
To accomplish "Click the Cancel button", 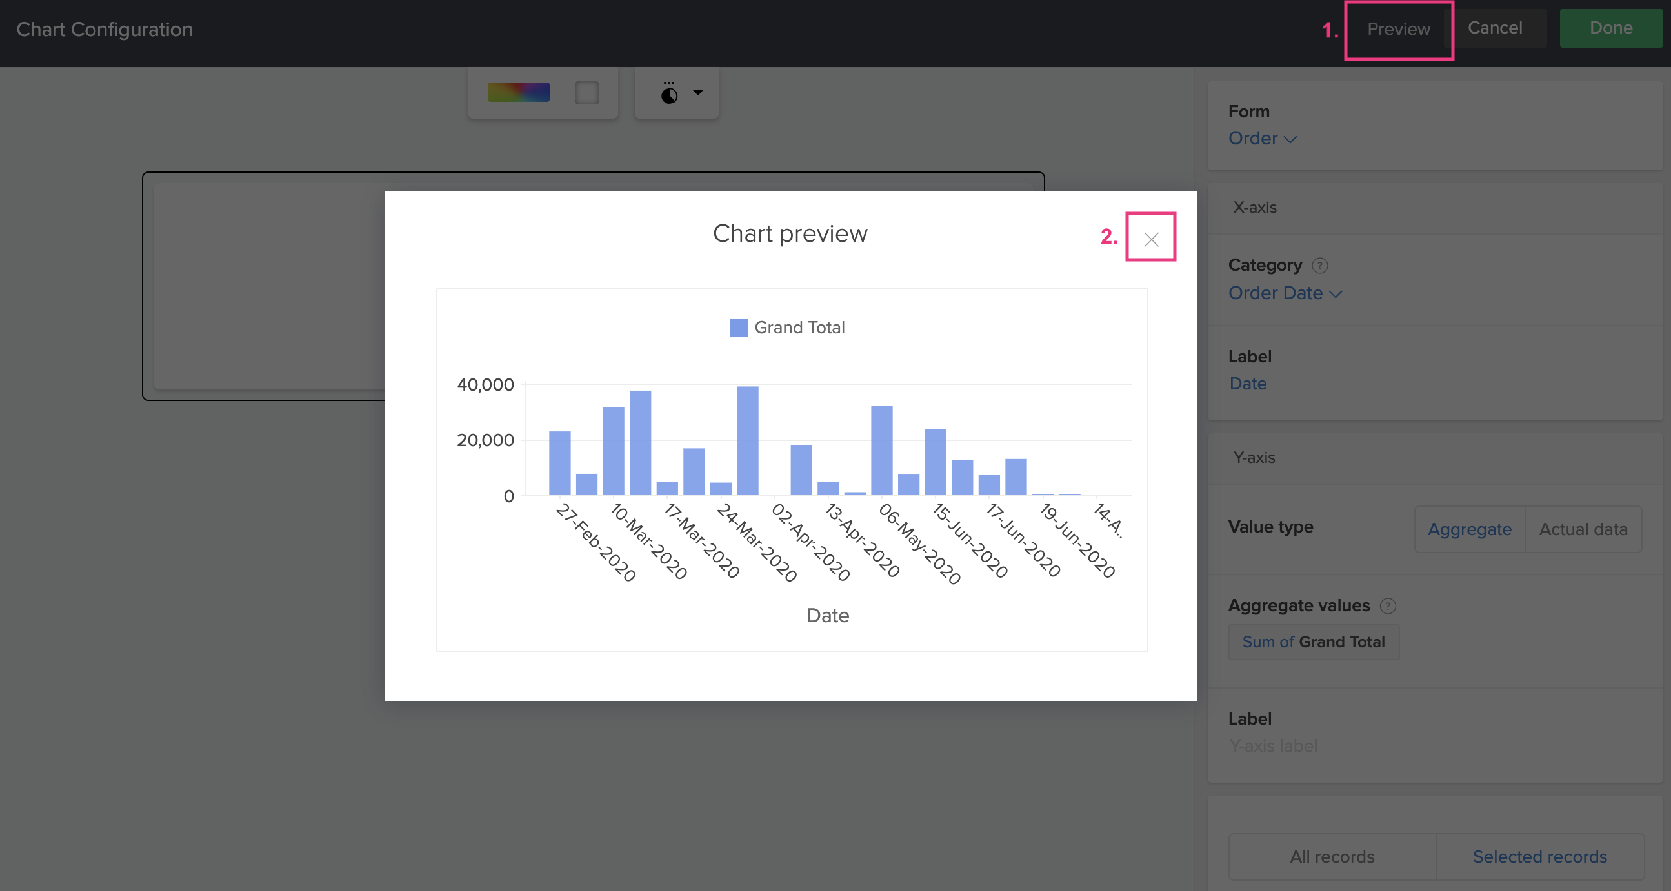I will click(1495, 28).
